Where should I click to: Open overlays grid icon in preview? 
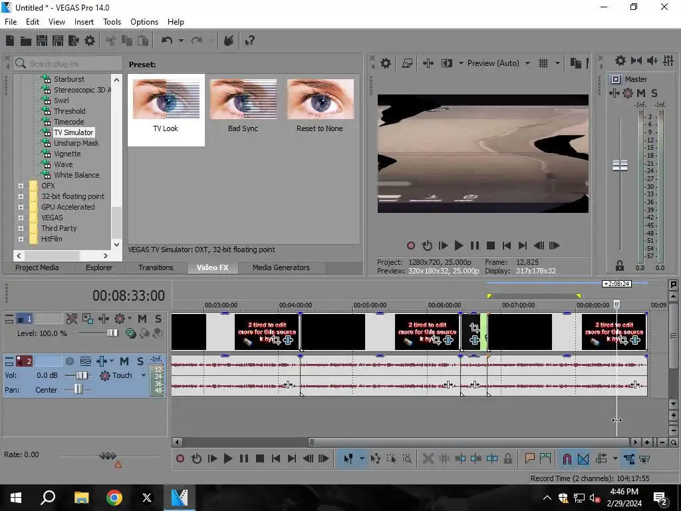click(x=543, y=63)
